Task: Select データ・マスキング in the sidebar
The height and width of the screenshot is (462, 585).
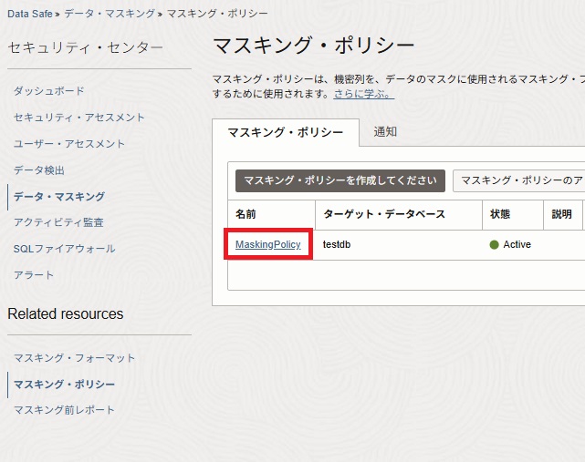Action: click(59, 196)
